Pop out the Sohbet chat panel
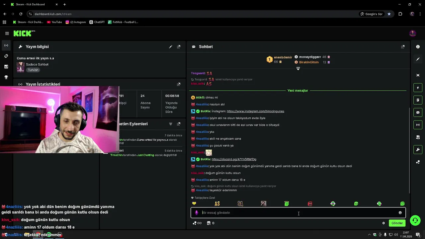425x239 pixels. pyautogui.click(x=403, y=47)
